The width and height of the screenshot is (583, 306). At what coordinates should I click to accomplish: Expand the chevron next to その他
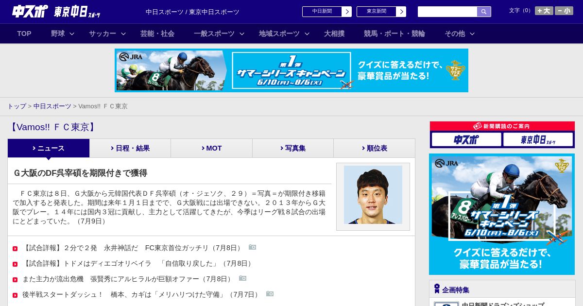point(472,34)
